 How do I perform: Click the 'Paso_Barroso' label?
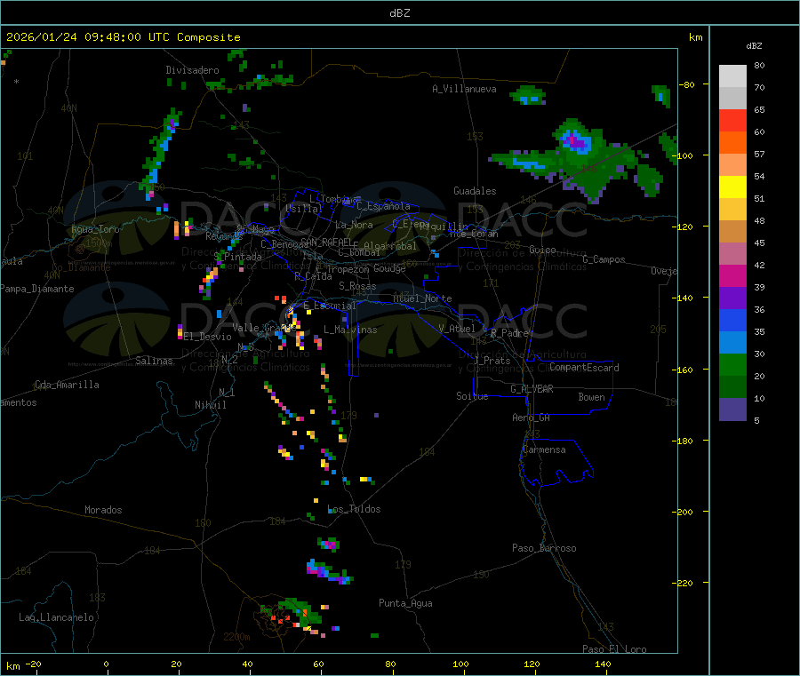(x=544, y=548)
